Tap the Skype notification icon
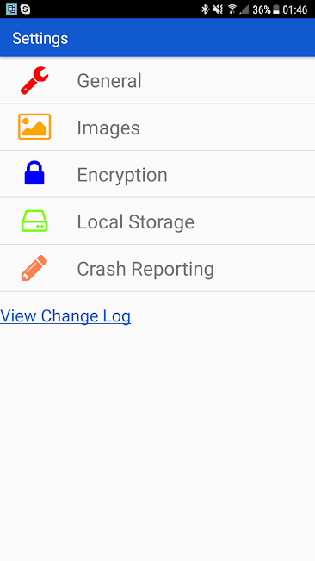This screenshot has width=315, height=561. pos(25,9)
